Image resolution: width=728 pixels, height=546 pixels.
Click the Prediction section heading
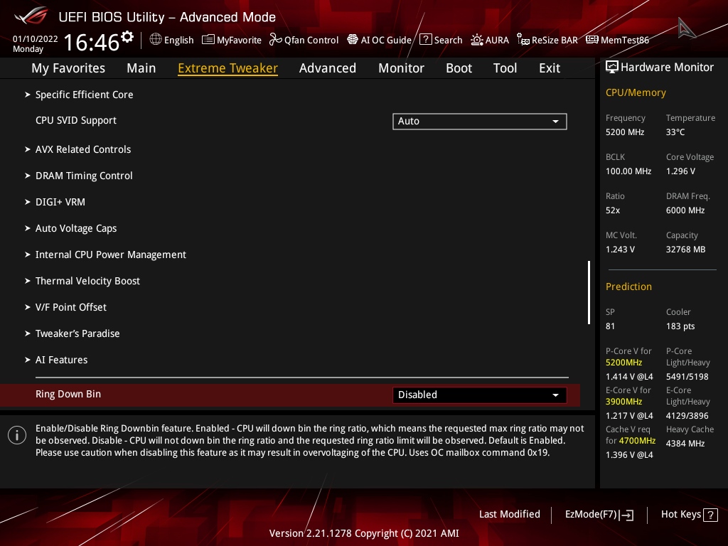[x=628, y=287]
